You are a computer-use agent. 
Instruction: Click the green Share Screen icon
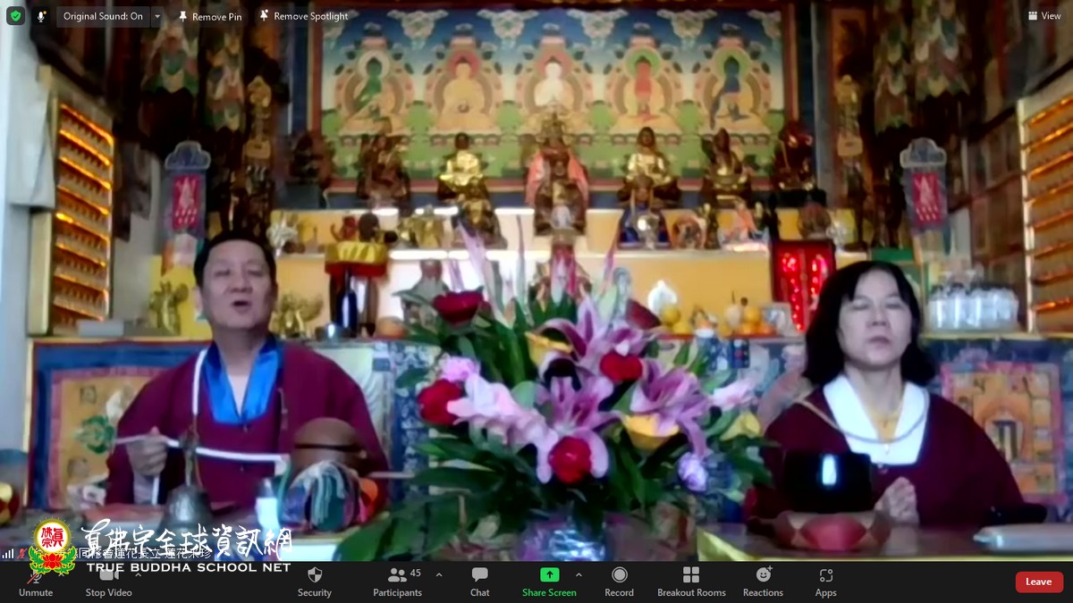(549, 574)
